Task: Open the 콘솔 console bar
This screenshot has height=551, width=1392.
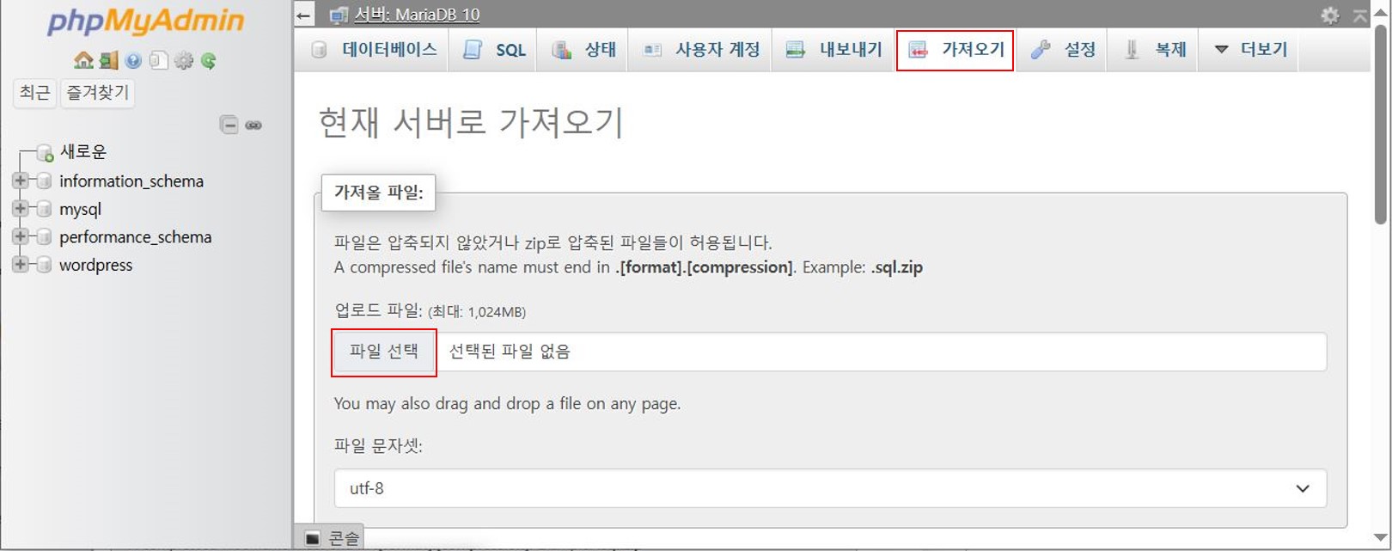Action: click(331, 538)
